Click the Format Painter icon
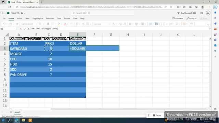This screenshot has width=219, height=123. click(x=17, y=24)
